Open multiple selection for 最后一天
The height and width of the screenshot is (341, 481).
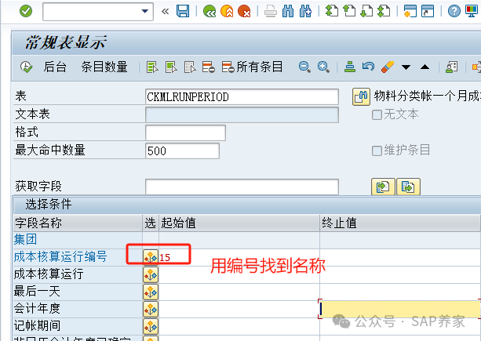pos(151,292)
